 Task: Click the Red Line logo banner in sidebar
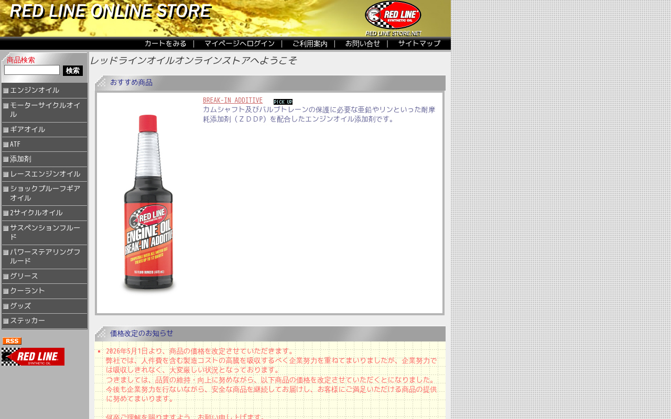coord(33,357)
